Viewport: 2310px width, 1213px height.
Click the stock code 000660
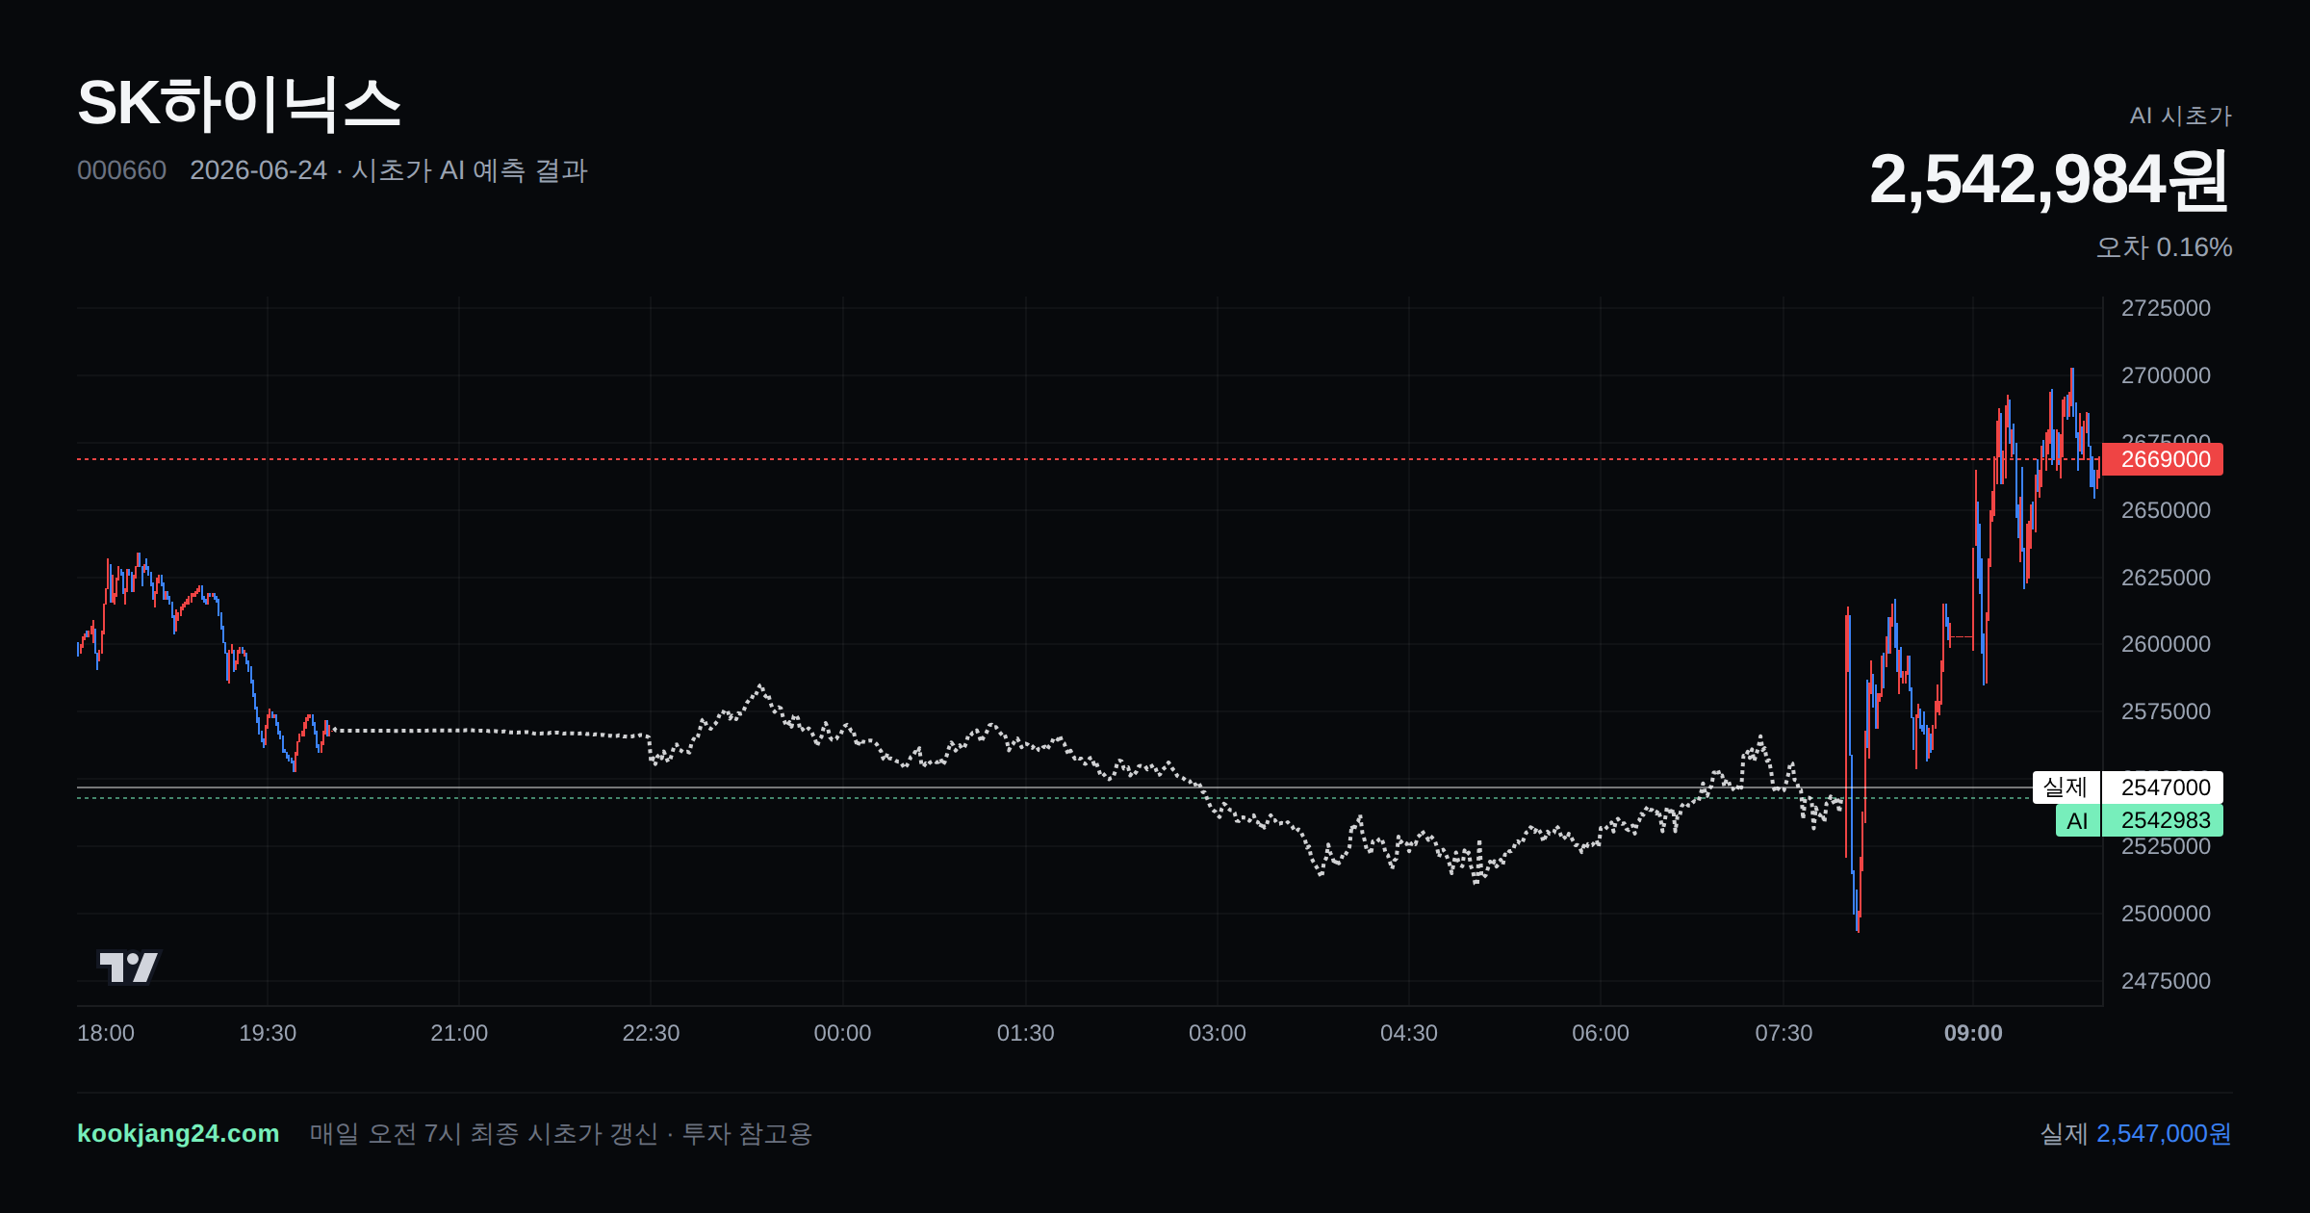[x=121, y=170]
